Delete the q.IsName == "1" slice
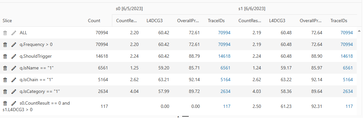The image size is (363, 118). [x=5, y=68]
